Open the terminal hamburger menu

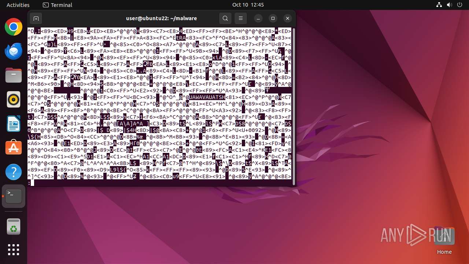(x=241, y=18)
